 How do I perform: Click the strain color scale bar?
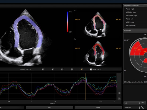click(68, 22)
